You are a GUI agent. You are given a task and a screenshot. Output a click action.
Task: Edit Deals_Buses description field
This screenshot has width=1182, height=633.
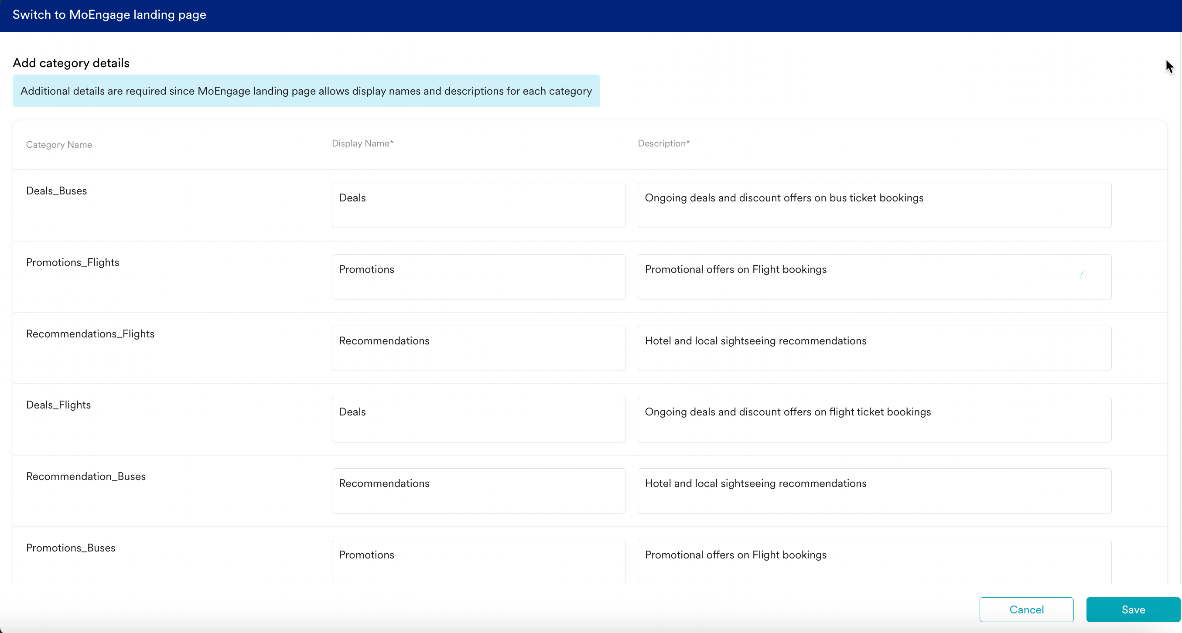pyautogui.click(x=874, y=205)
